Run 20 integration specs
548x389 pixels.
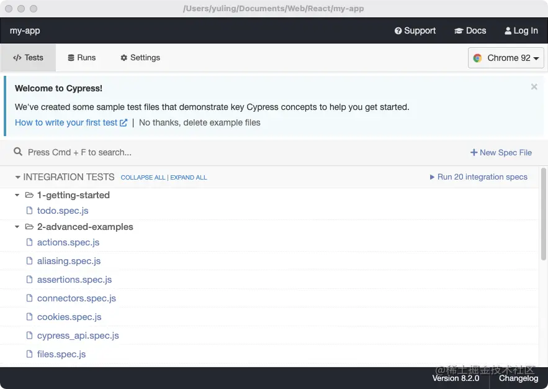pos(478,177)
